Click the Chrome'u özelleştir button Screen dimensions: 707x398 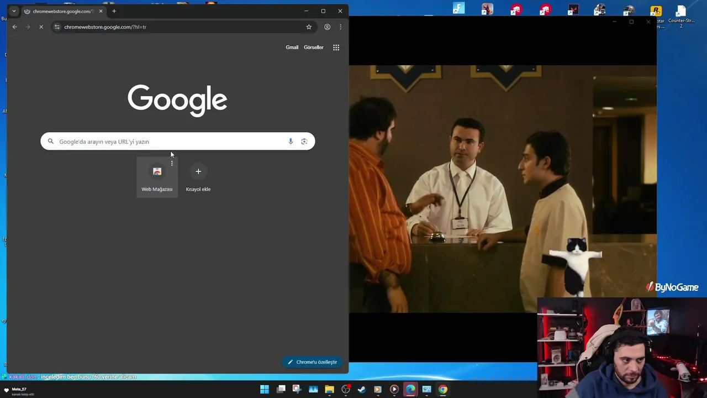click(313, 362)
